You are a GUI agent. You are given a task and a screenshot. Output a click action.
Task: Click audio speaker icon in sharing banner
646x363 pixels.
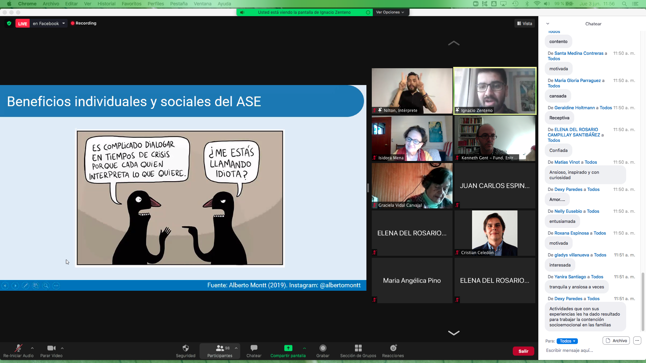coord(242,12)
